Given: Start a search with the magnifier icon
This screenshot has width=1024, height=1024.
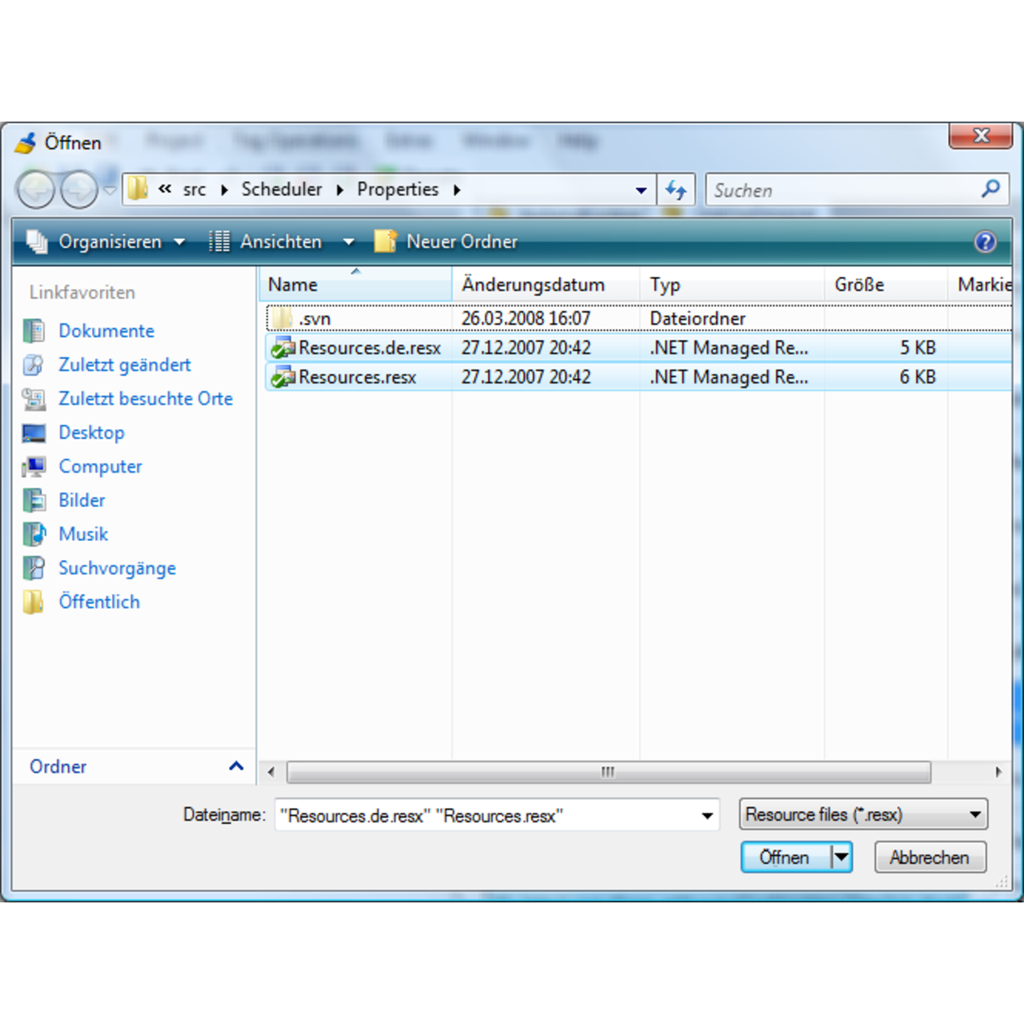Looking at the screenshot, I should [990, 190].
